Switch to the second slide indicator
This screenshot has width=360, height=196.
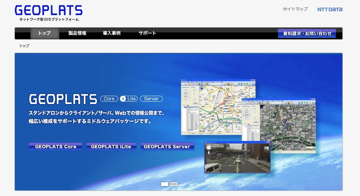click(174, 184)
